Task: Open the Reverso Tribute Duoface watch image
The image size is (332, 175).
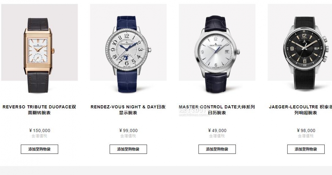Action: point(39,49)
